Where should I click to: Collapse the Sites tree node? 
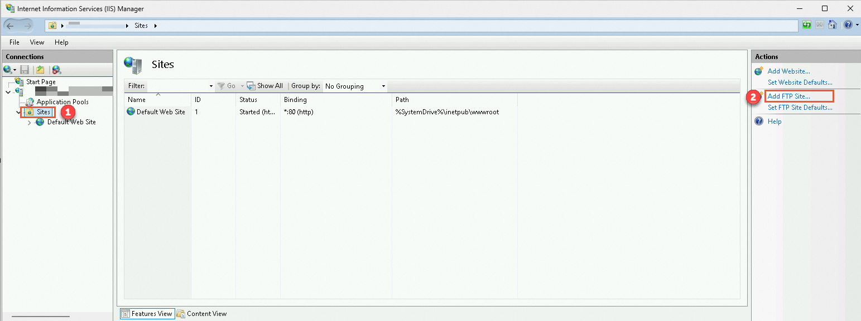tap(18, 113)
